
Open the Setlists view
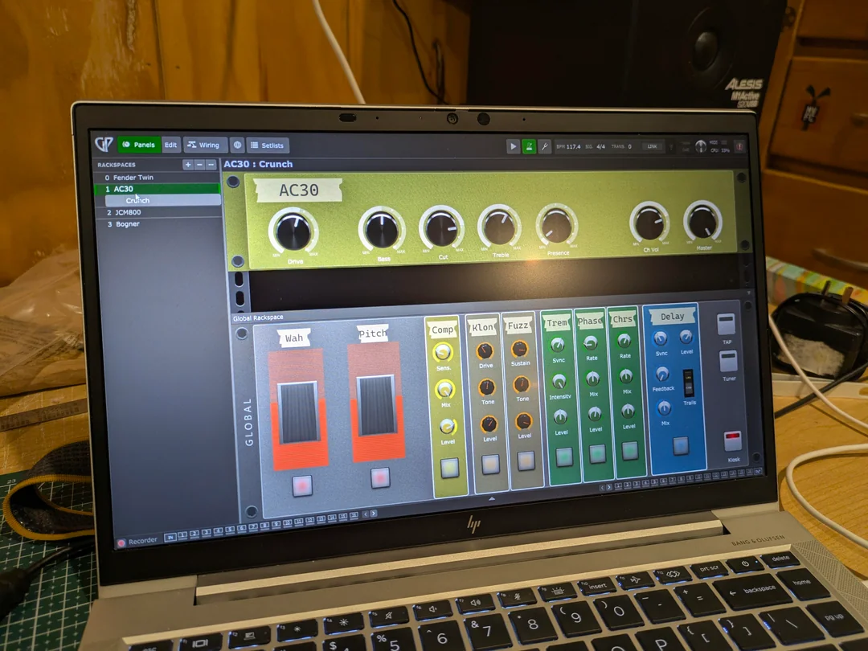267,145
